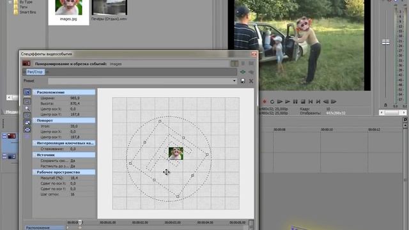The image size is (409, 230).
Task: Toggle Loop Playback in preview transport
Action: (272, 102)
